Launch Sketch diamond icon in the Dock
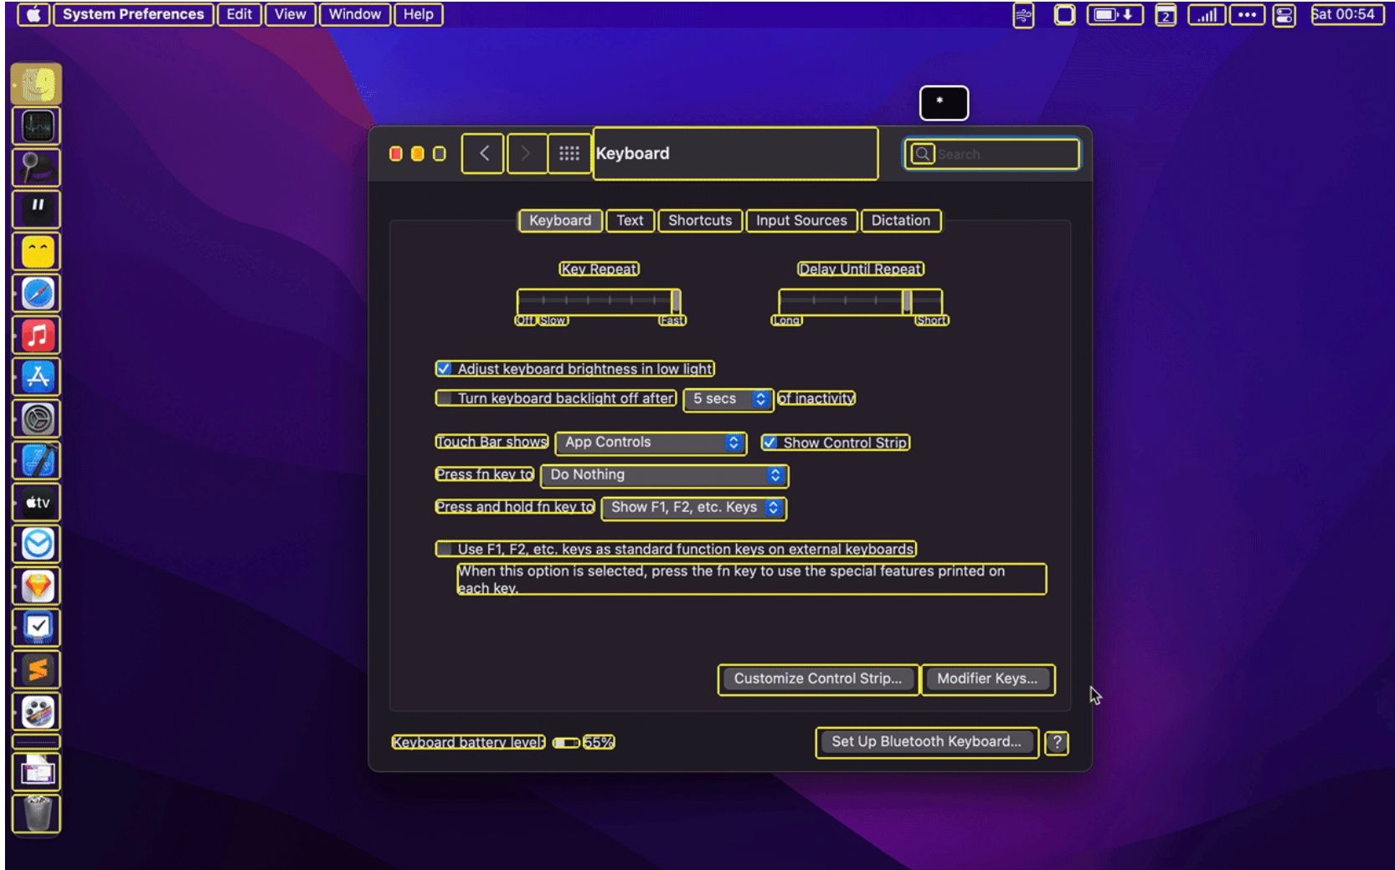Image resolution: width=1395 pixels, height=870 pixels. [37, 586]
